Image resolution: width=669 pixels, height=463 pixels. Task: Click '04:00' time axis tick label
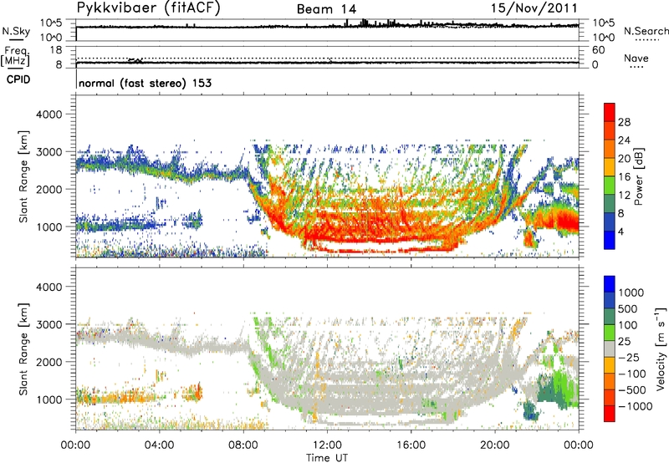(x=159, y=445)
